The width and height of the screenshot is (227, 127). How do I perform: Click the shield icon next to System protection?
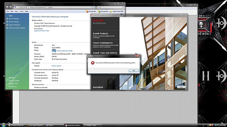(x=7, y=25)
